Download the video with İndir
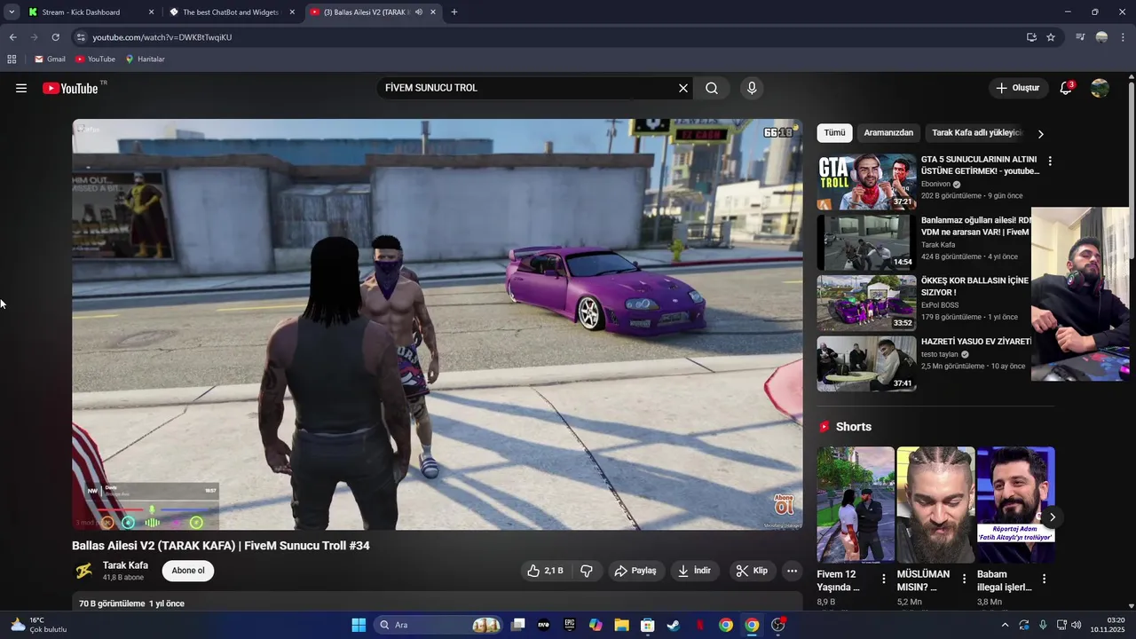This screenshot has height=639, width=1136. tap(695, 571)
